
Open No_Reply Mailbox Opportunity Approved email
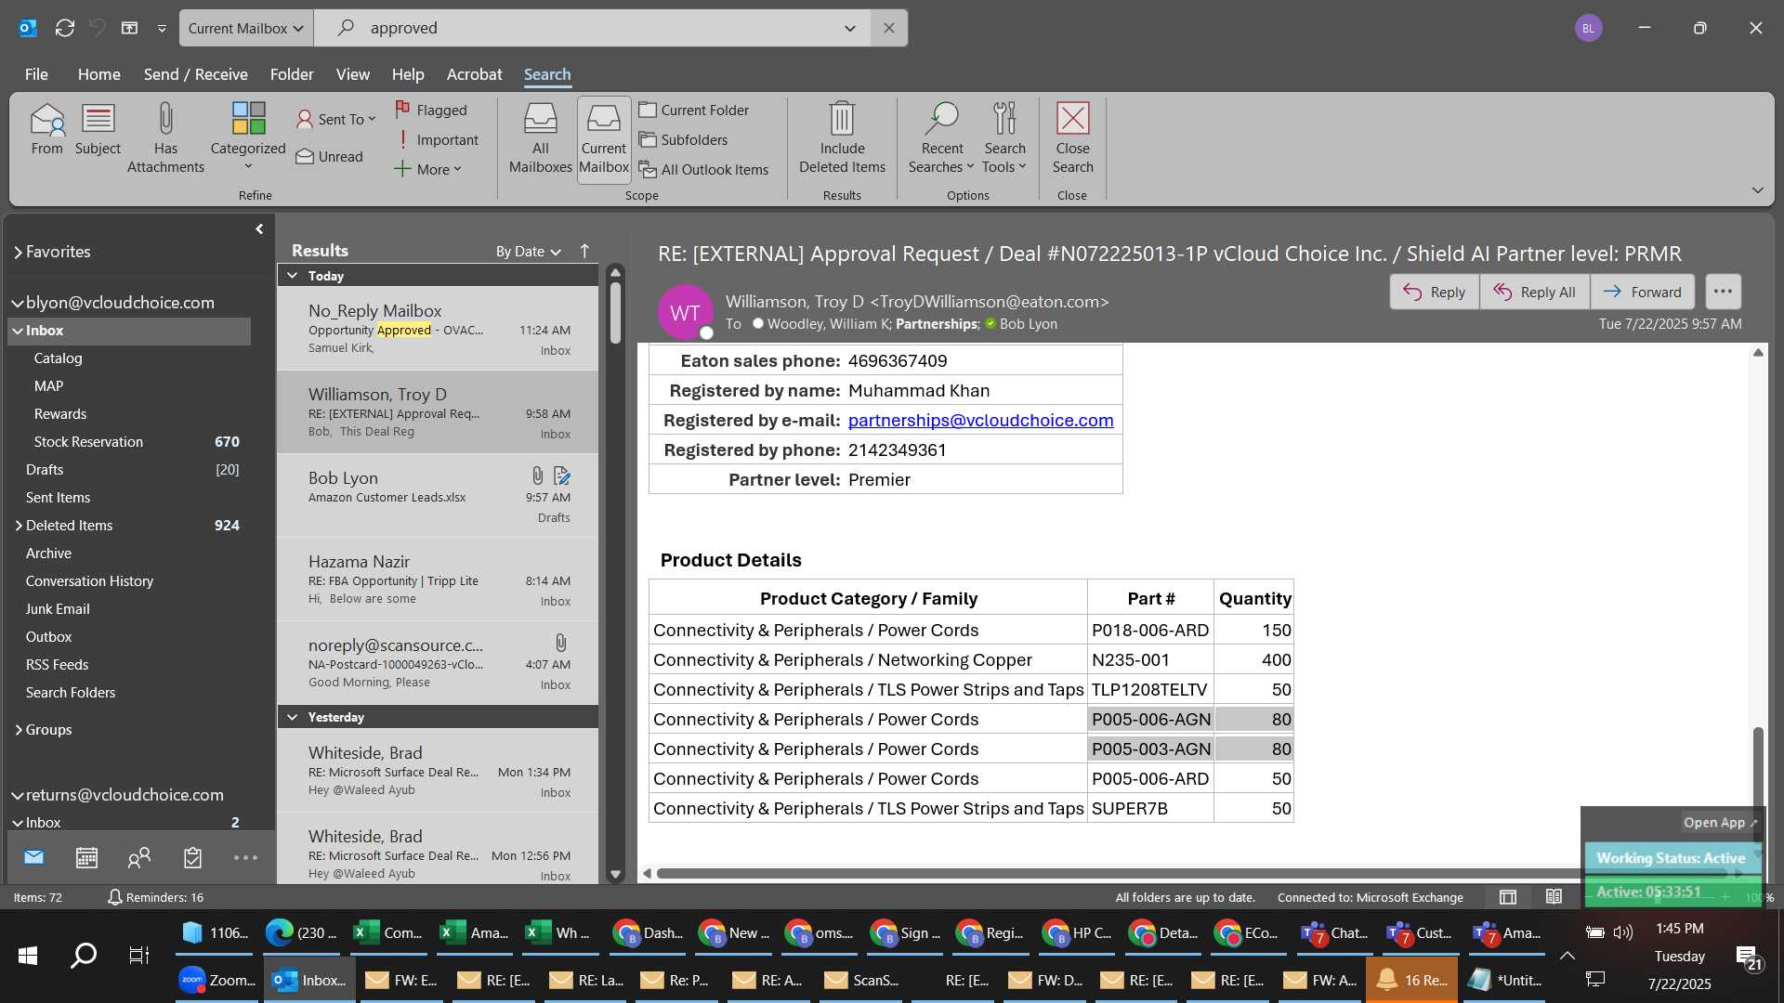(438, 329)
